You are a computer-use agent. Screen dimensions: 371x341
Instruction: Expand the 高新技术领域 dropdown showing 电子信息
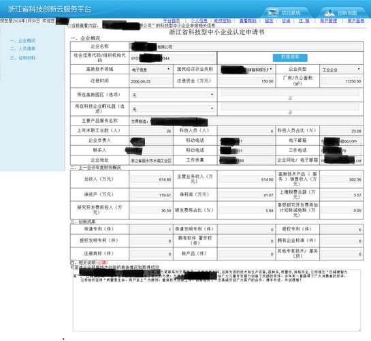(150, 69)
